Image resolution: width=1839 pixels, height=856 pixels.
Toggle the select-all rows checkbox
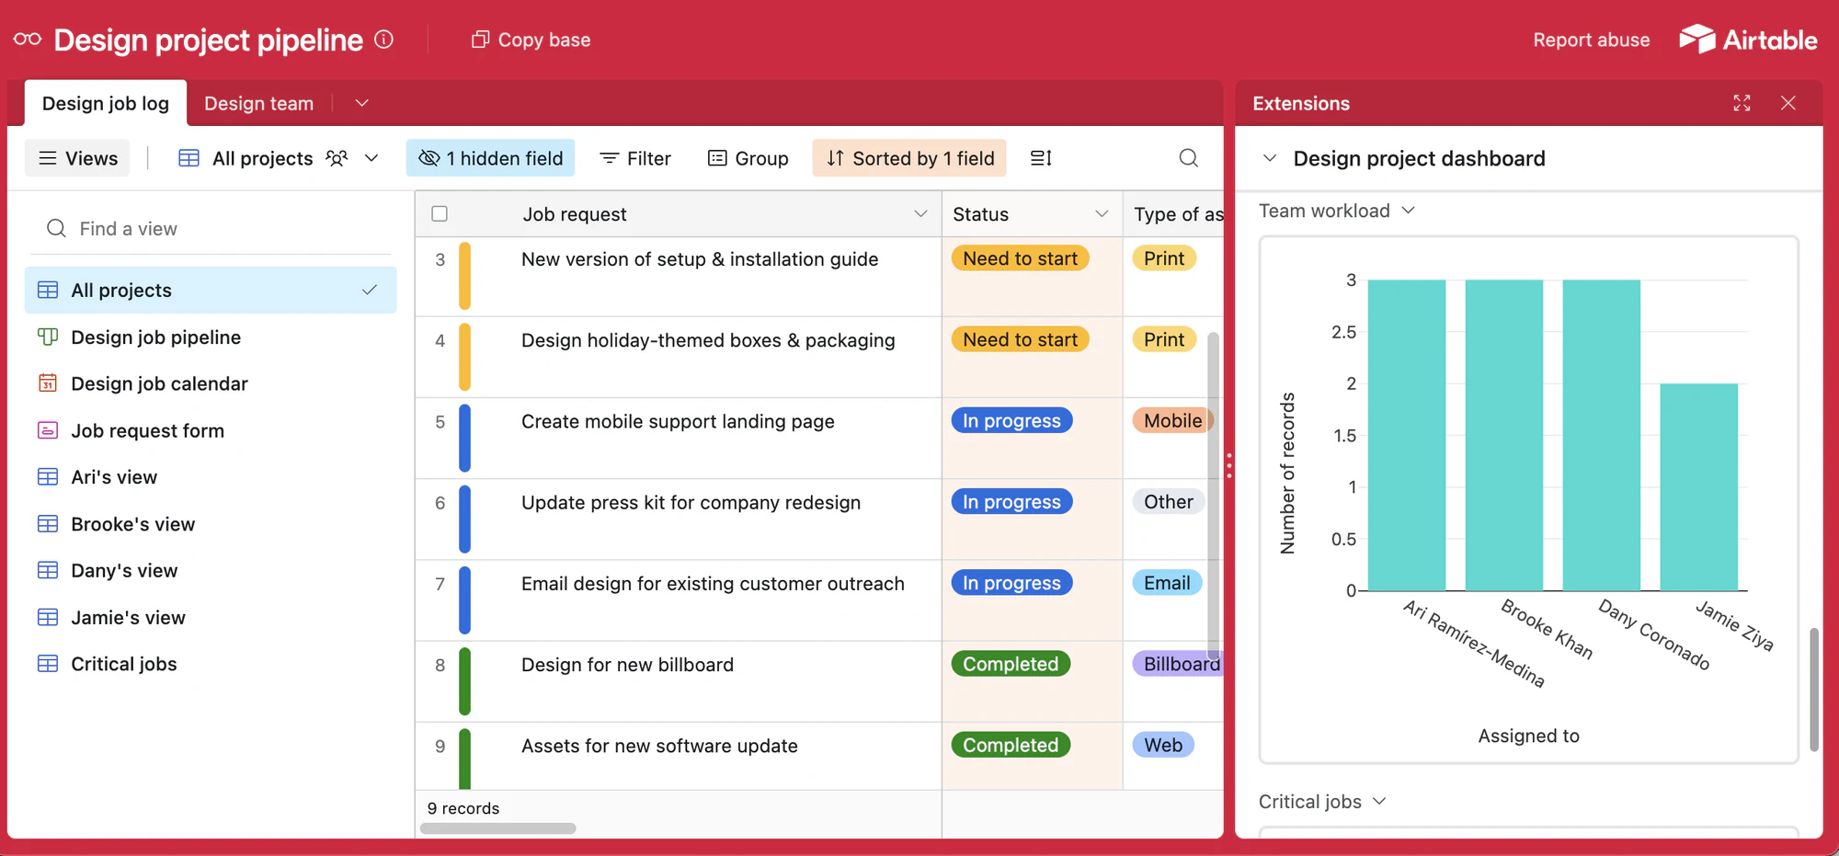440,214
